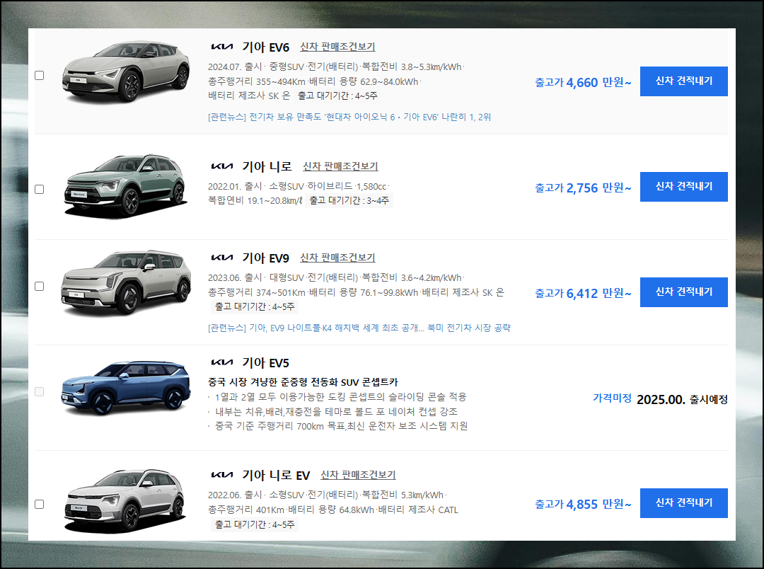Viewport: 764px width, 569px height.
Task: Open the 기아 EV6 car image
Action: coord(126,71)
